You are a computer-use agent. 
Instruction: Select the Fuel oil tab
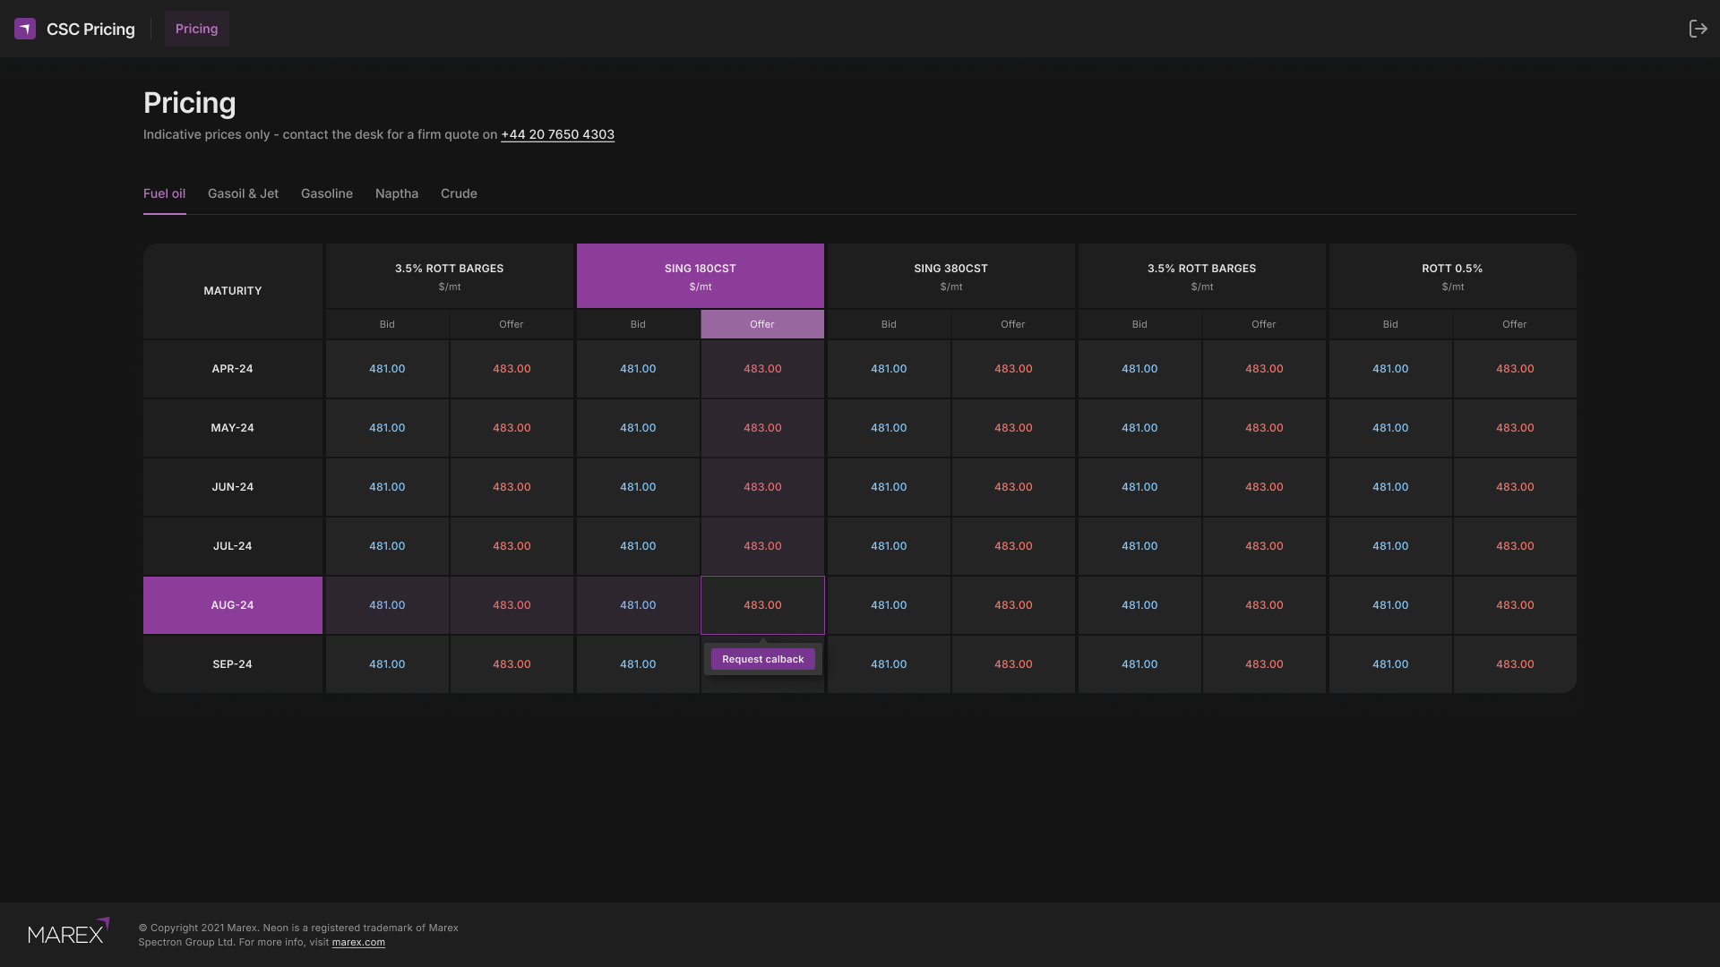coord(165,193)
